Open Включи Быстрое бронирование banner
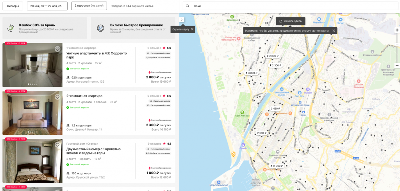 (x=133, y=28)
